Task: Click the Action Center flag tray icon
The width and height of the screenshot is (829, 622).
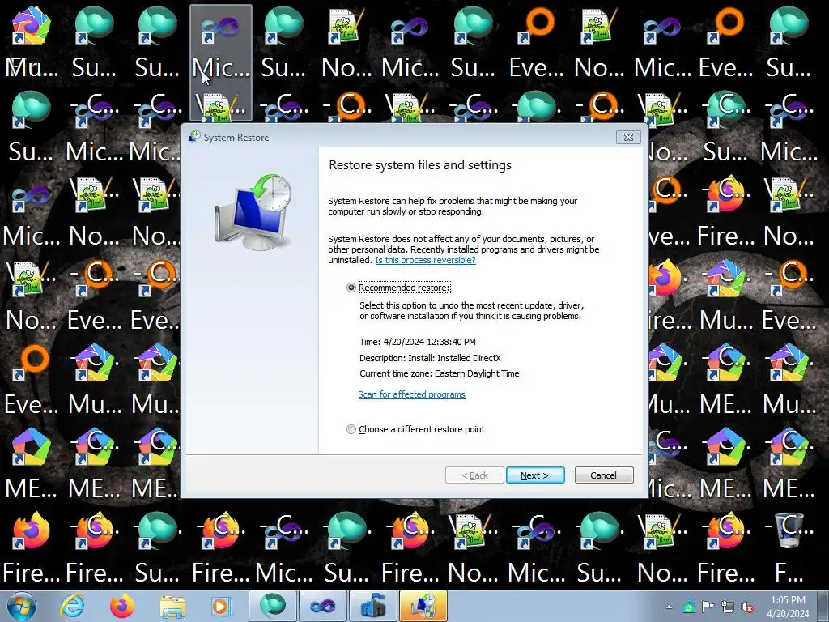Action: coord(708,607)
